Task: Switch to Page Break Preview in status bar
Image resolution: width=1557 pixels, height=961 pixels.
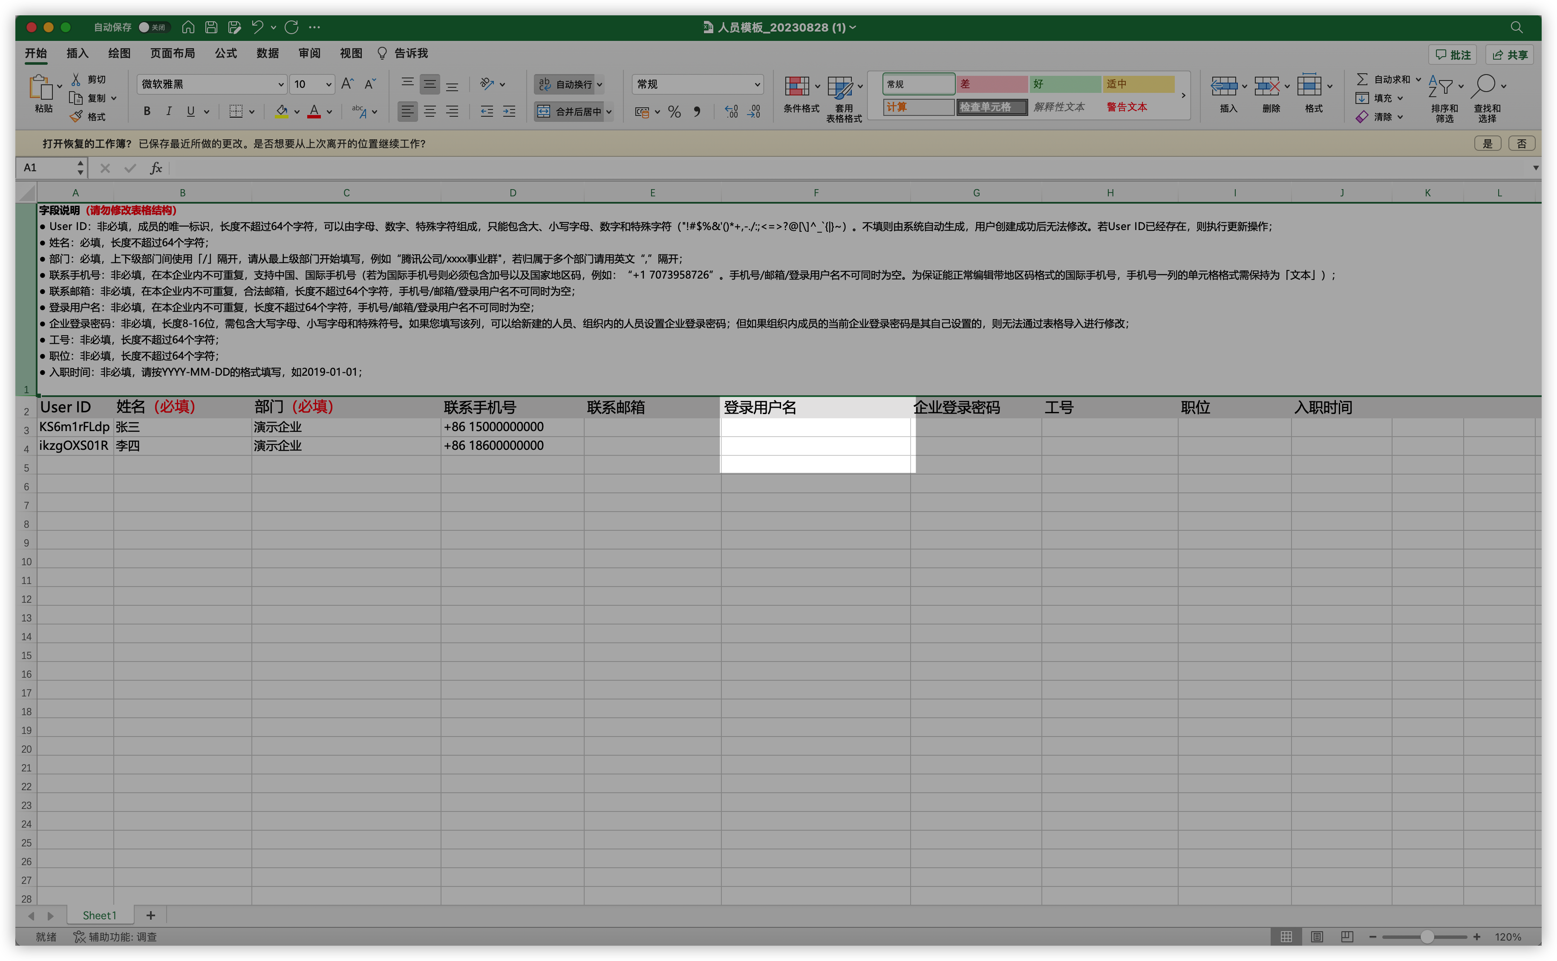Action: (1347, 937)
